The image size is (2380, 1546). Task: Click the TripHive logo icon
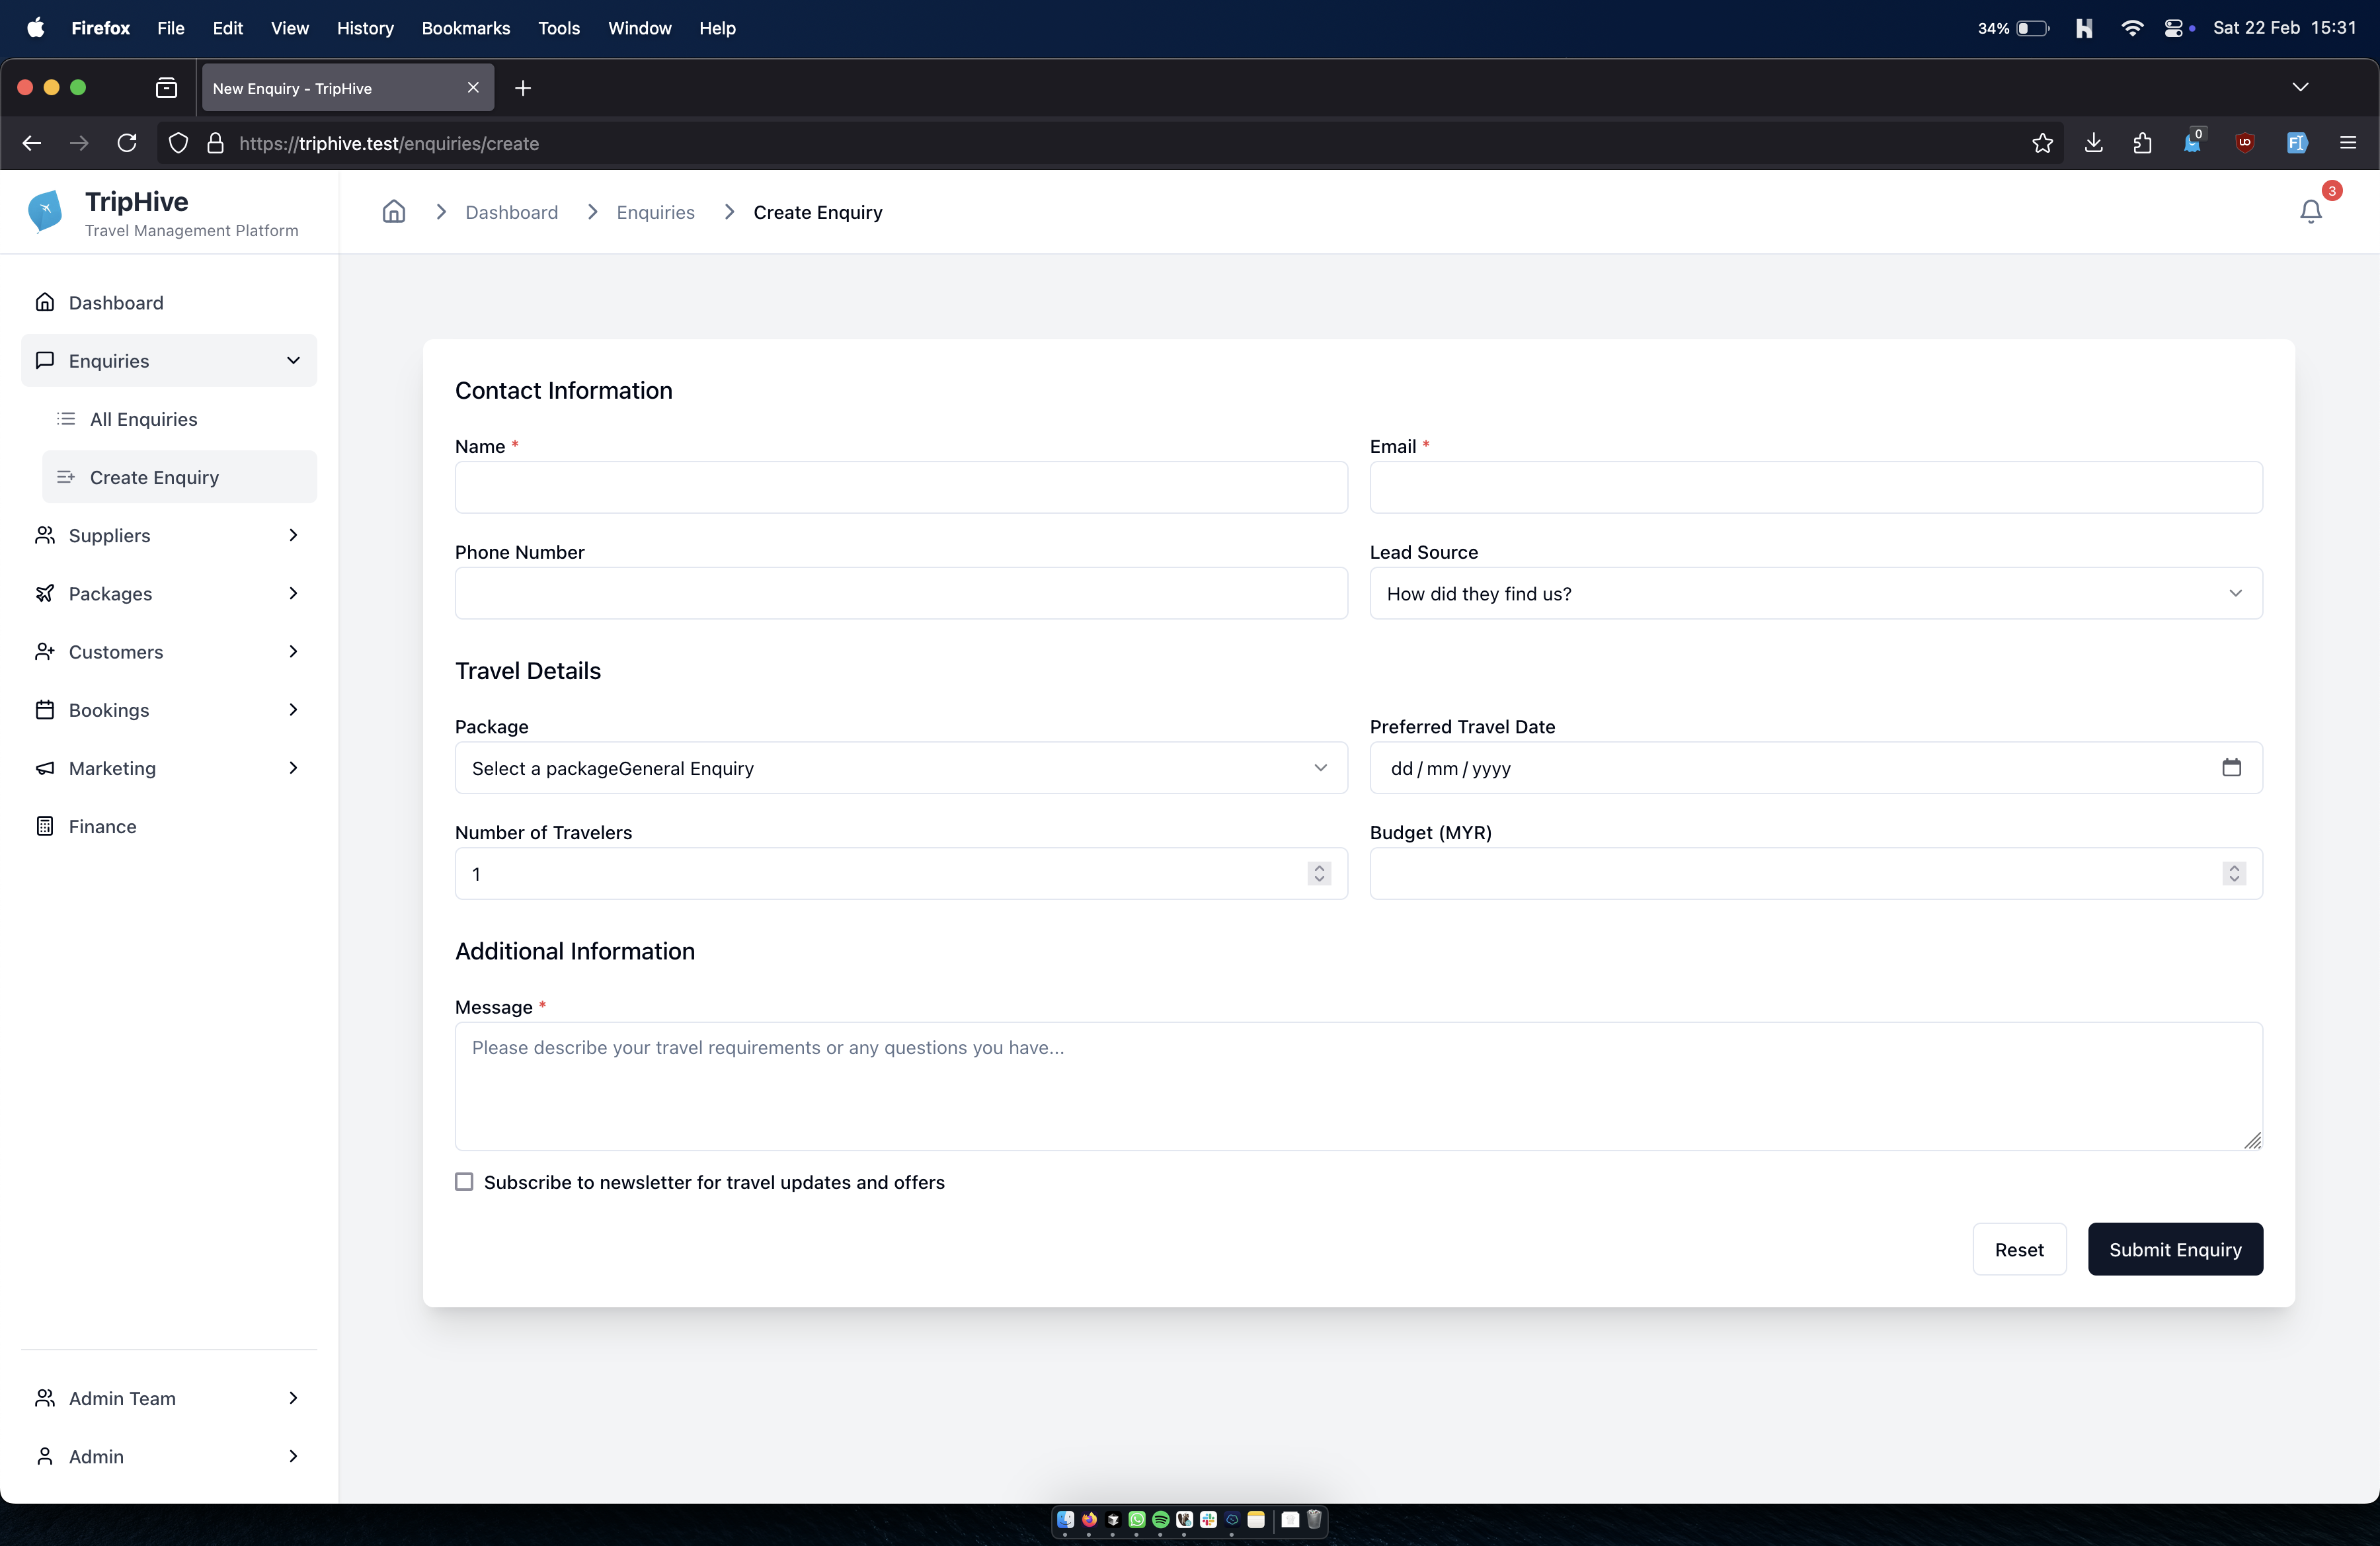pos(45,211)
